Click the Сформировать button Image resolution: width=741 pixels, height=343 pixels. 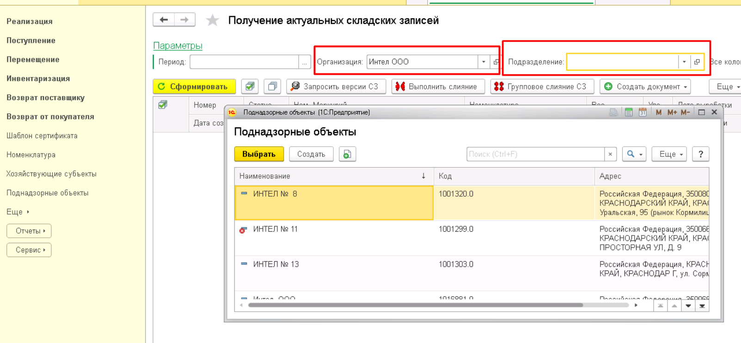(x=194, y=86)
